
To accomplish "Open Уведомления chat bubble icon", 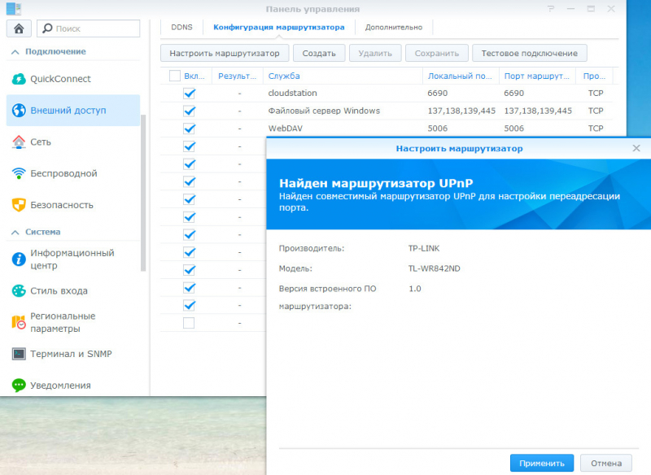I will point(19,385).
